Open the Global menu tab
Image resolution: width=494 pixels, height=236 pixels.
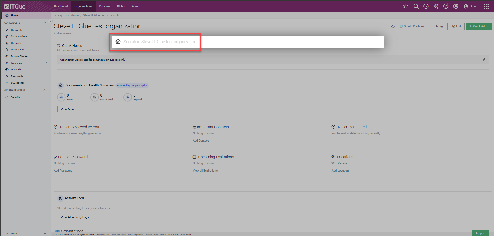[x=121, y=6]
